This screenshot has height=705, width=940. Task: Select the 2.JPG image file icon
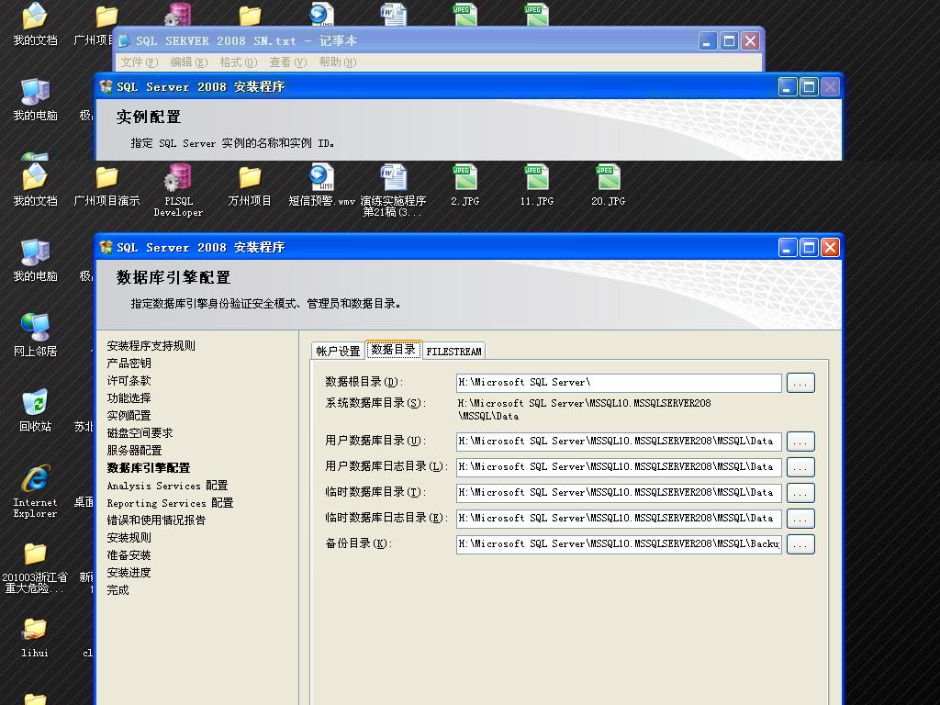(x=464, y=178)
